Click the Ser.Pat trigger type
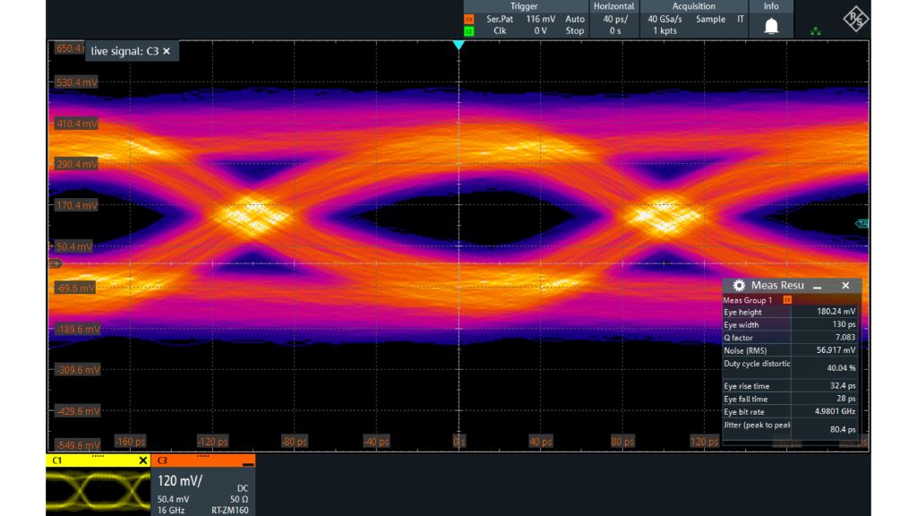This screenshot has height=516, width=917. coord(500,20)
